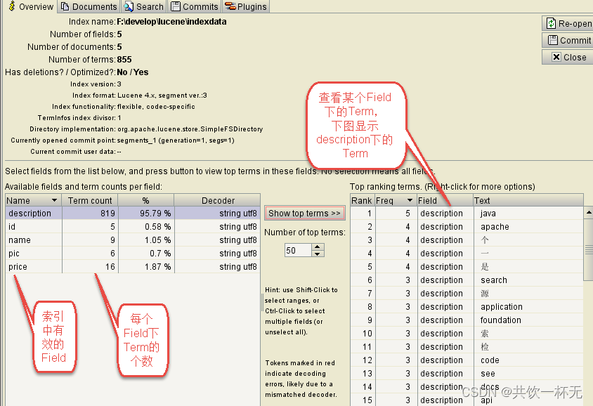Viewport: 593px width, 406px height.
Task: Click decoder cell for price row
Action: pyautogui.click(x=218, y=266)
